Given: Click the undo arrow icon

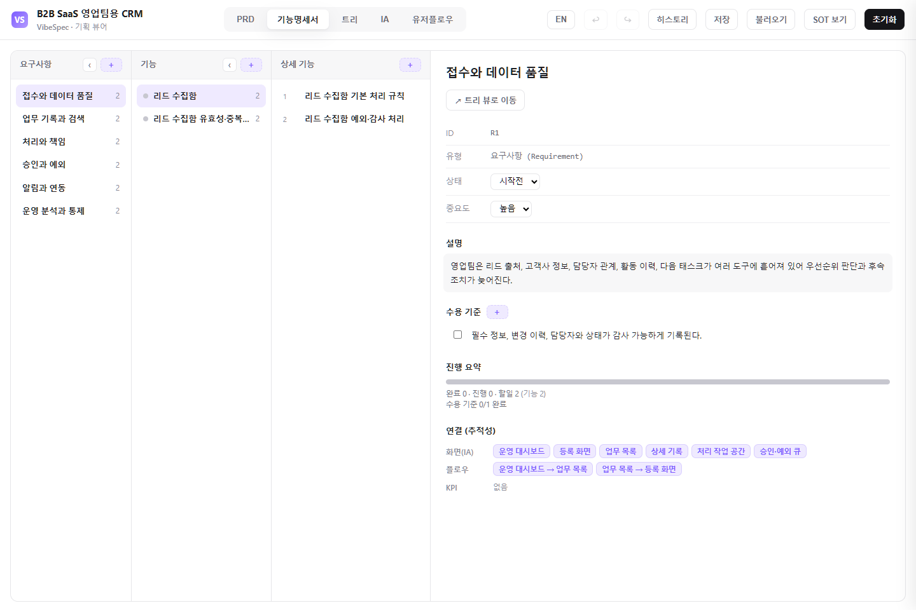Looking at the screenshot, I should [x=596, y=20].
